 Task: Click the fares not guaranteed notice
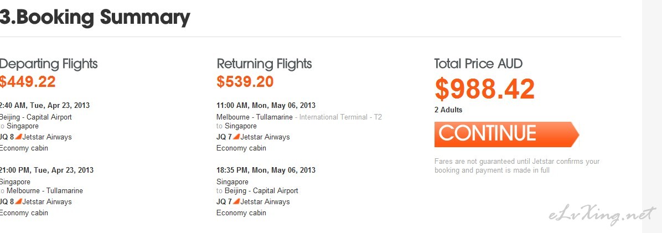[517, 166]
